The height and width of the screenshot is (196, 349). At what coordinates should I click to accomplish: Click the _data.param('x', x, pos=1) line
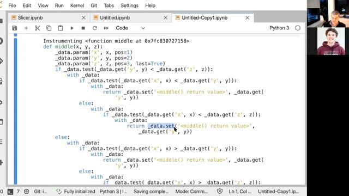(x=94, y=52)
